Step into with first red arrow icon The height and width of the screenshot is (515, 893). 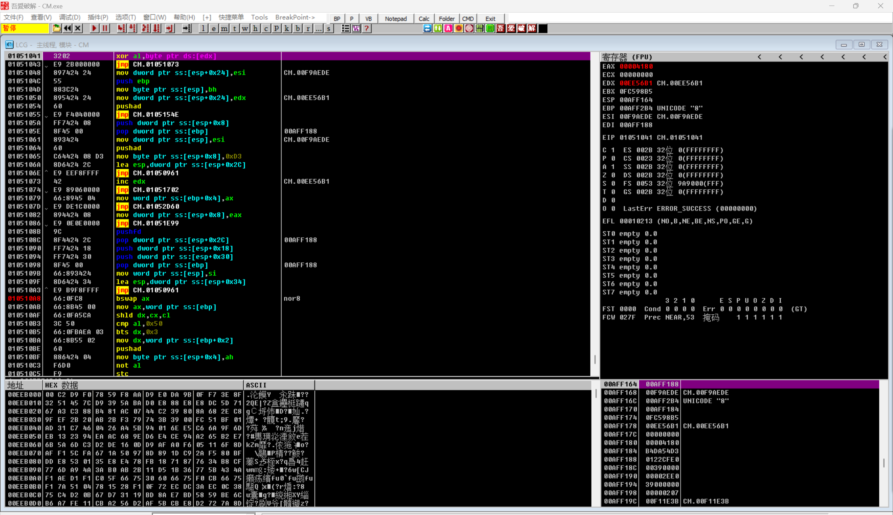[121, 28]
